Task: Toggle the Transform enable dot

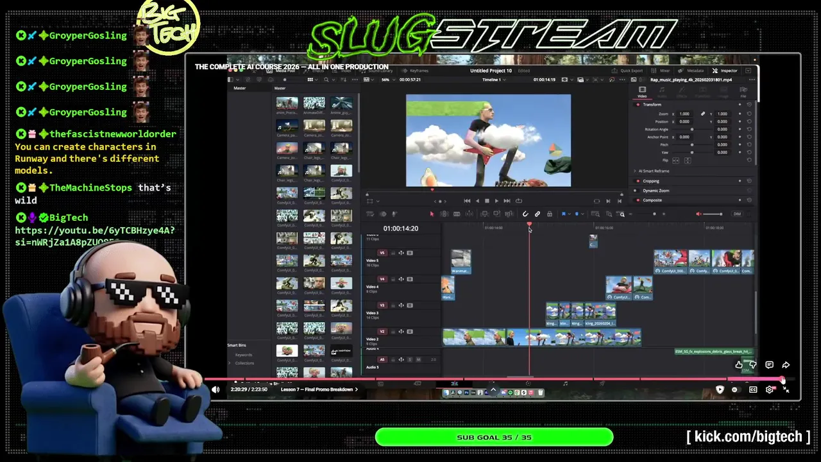Action: point(638,105)
